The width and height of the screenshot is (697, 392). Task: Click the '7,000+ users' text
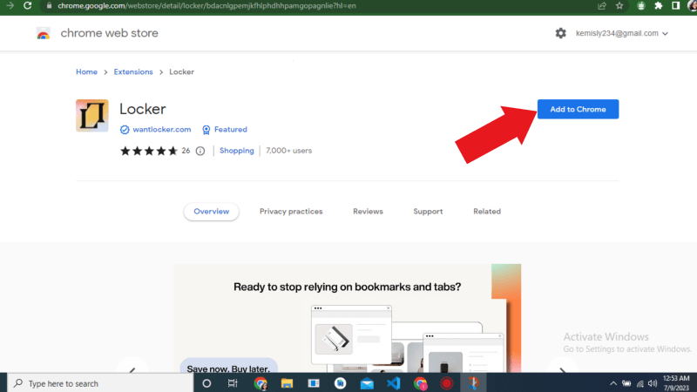point(289,151)
